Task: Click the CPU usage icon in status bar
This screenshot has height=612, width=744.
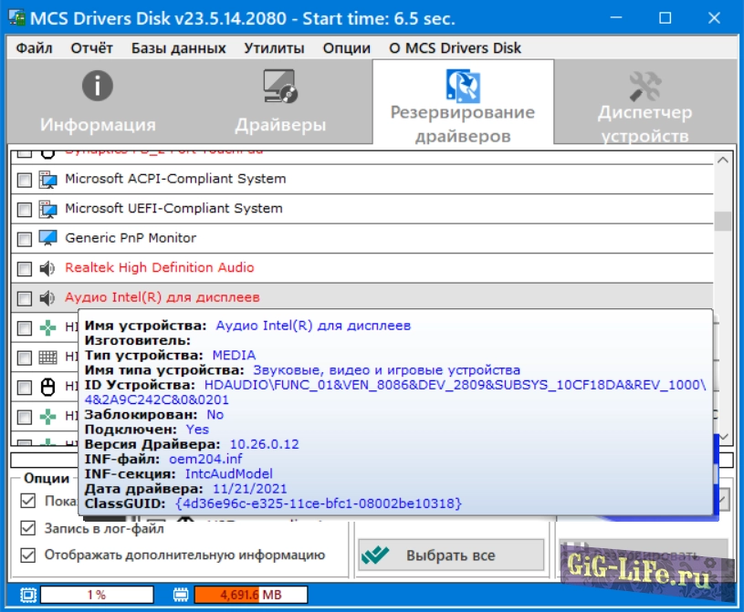Action: click(x=27, y=595)
